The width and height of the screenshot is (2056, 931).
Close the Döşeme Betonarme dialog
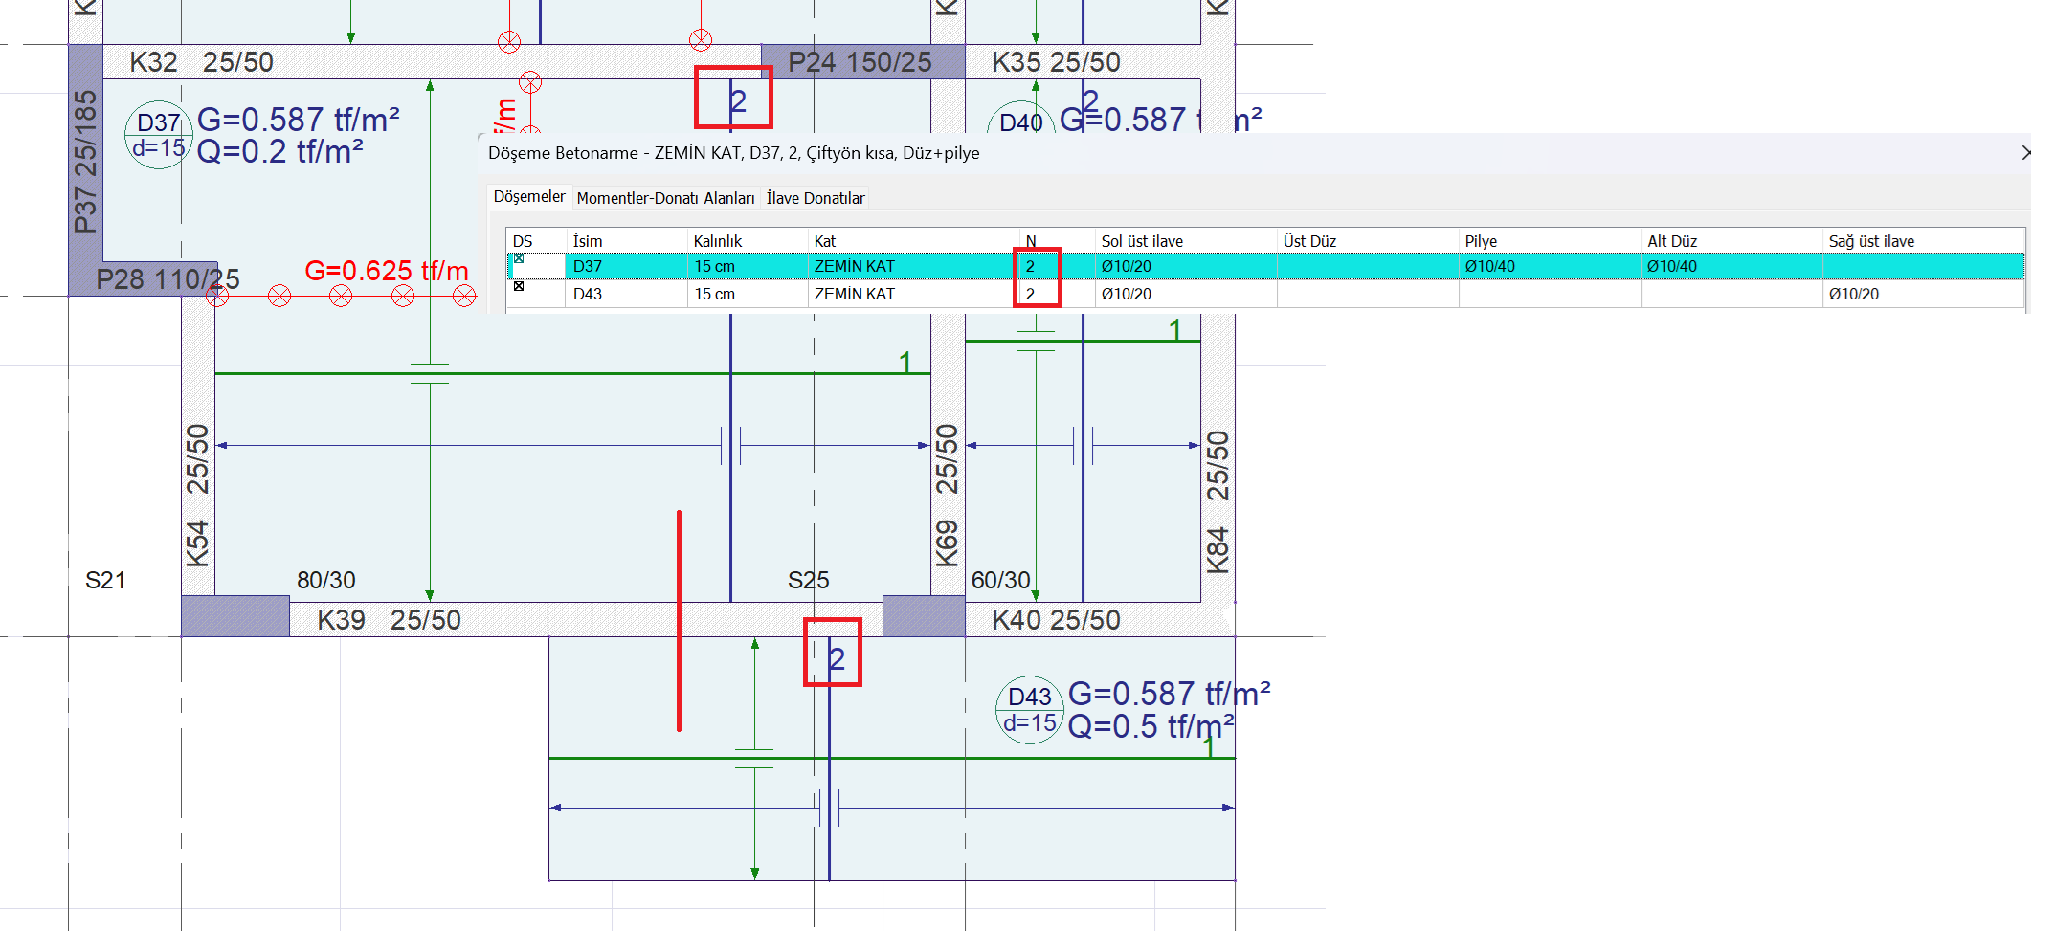2025,153
